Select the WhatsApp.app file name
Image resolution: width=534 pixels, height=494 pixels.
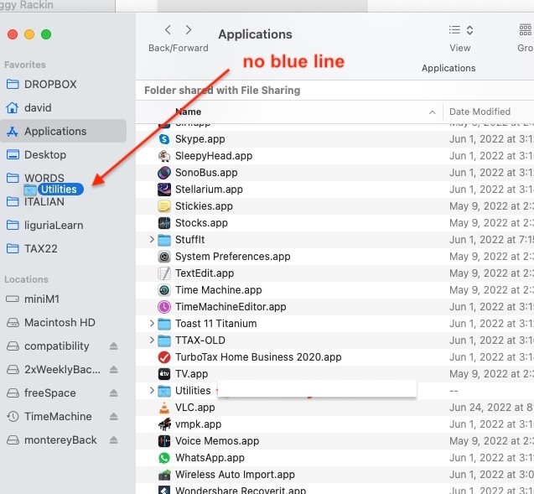[210, 458]
